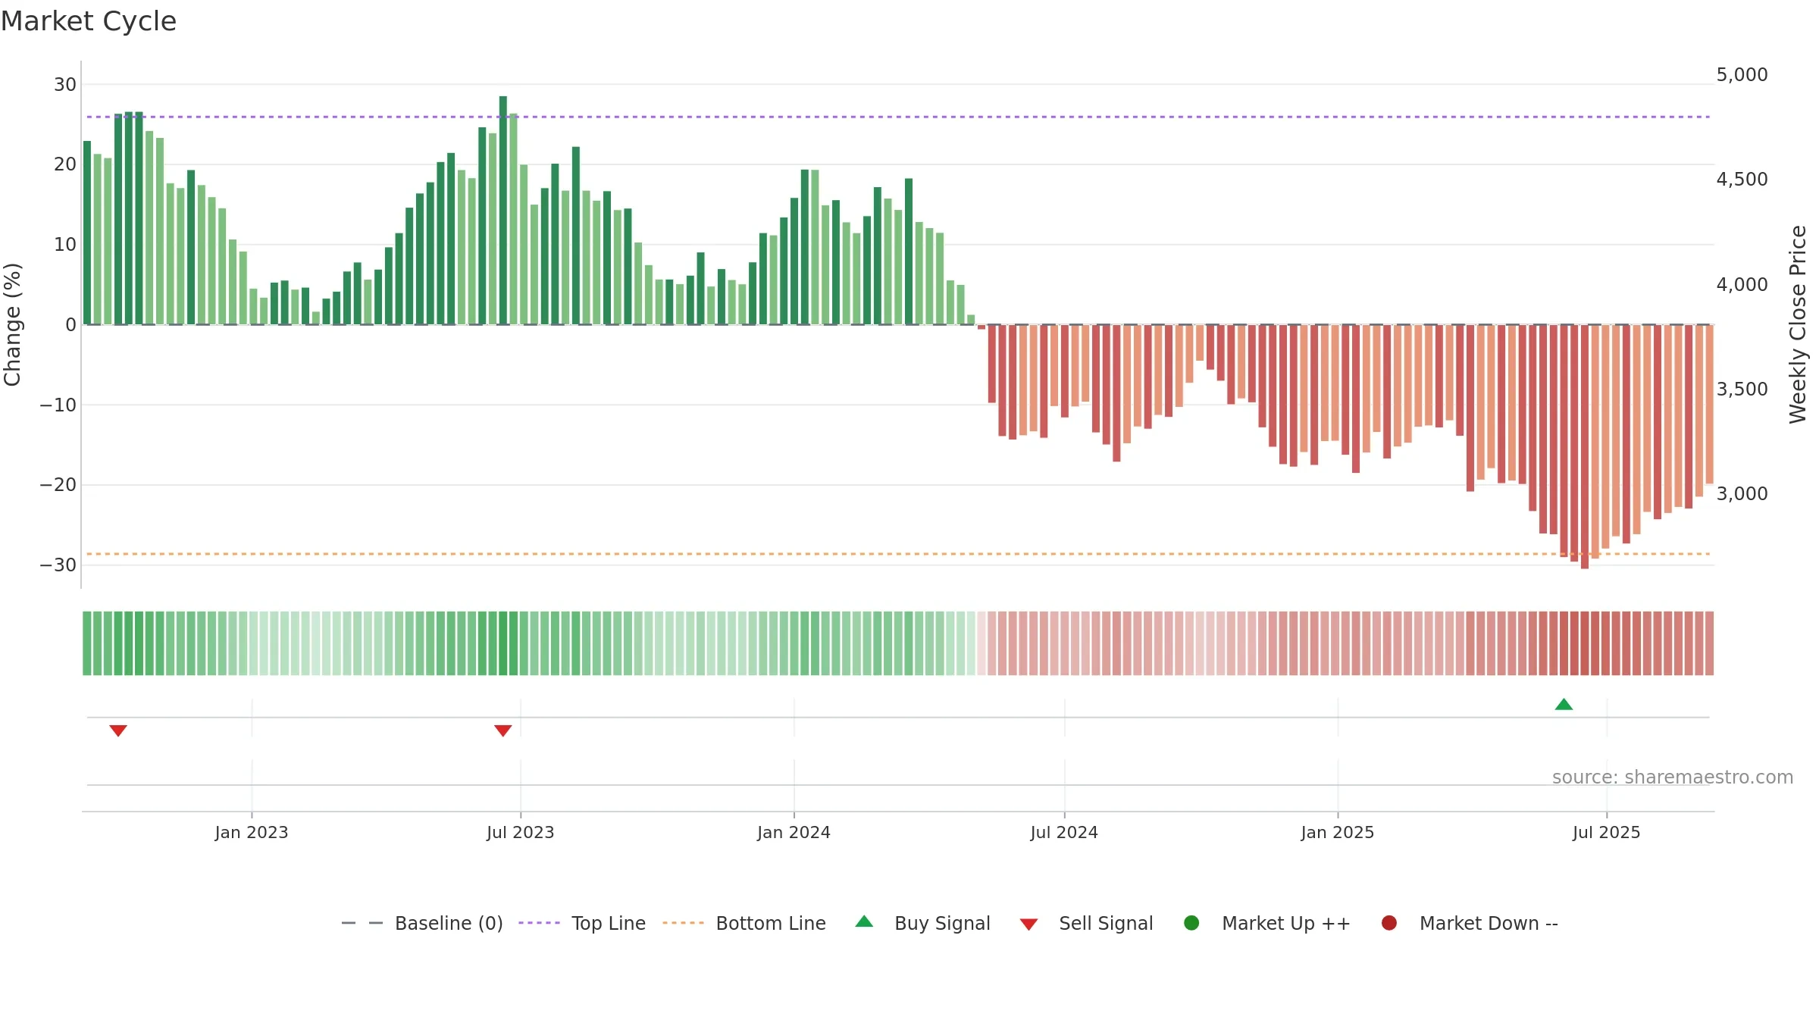Click the 3,500 price axis label
Image resolution: width=1819 pixels, height=1023 pixels.
tap(1742, 389)
